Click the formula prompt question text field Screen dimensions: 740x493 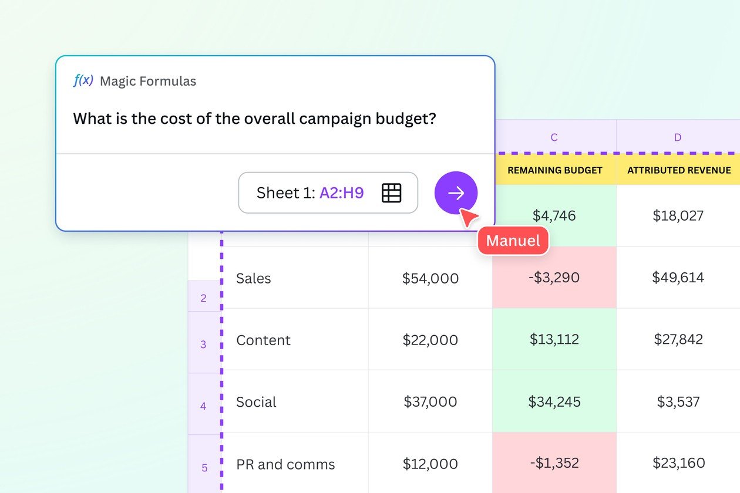(x=254, y=119)
